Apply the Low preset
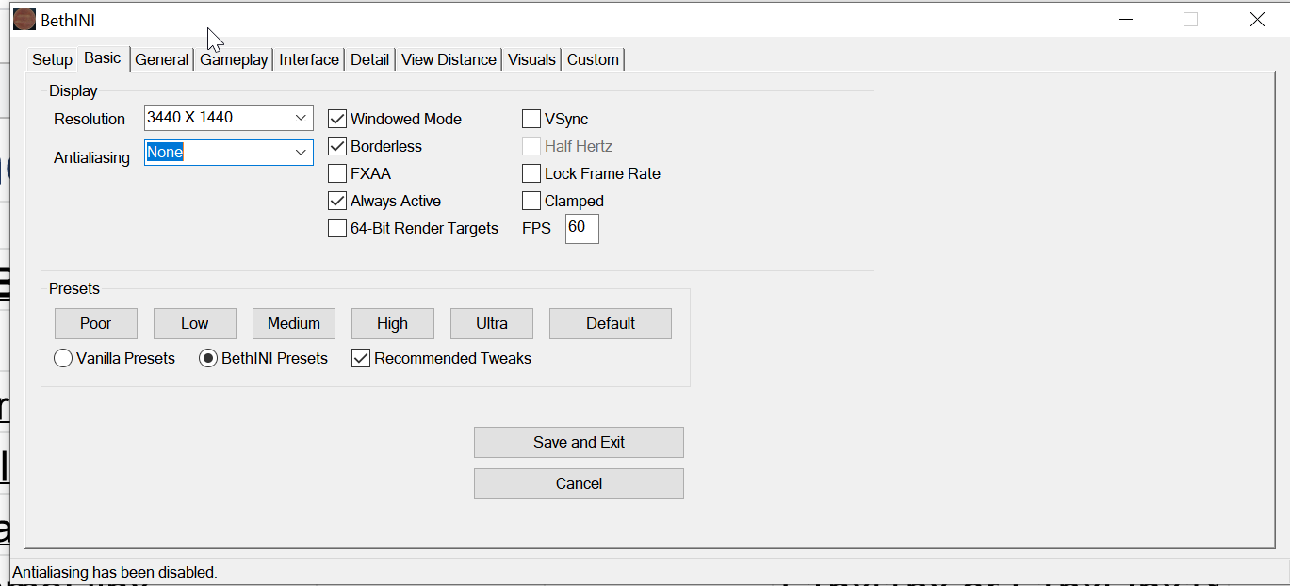Viewport: 1290px width, 586px height. [x=195, y=323]
